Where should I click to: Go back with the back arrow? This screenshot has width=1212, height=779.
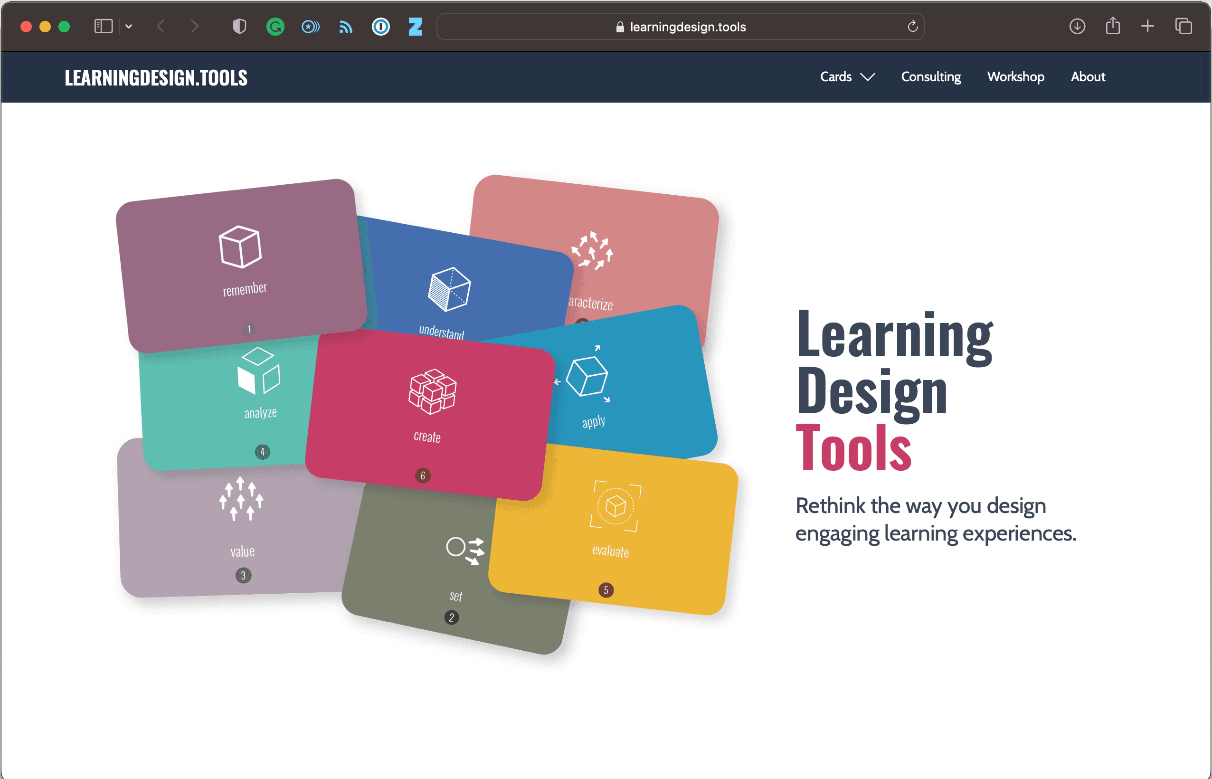tap(161, 26)
